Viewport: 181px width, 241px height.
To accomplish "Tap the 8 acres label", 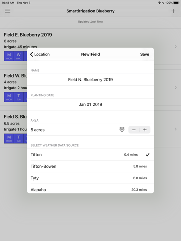I will coord(10,41).
